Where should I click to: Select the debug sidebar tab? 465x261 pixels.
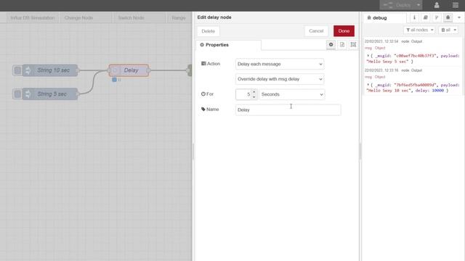click(384, 18)
